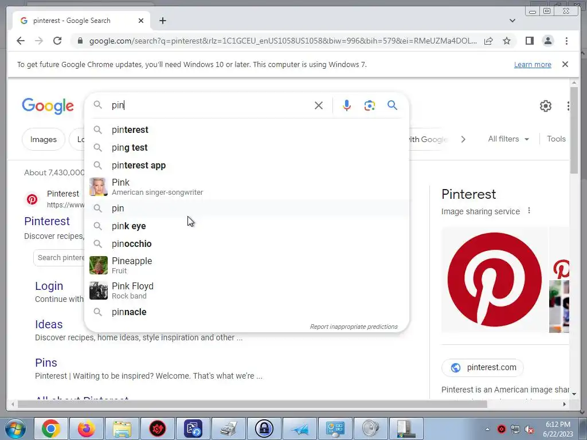Submit search with the blue magnifier icon

392,105
